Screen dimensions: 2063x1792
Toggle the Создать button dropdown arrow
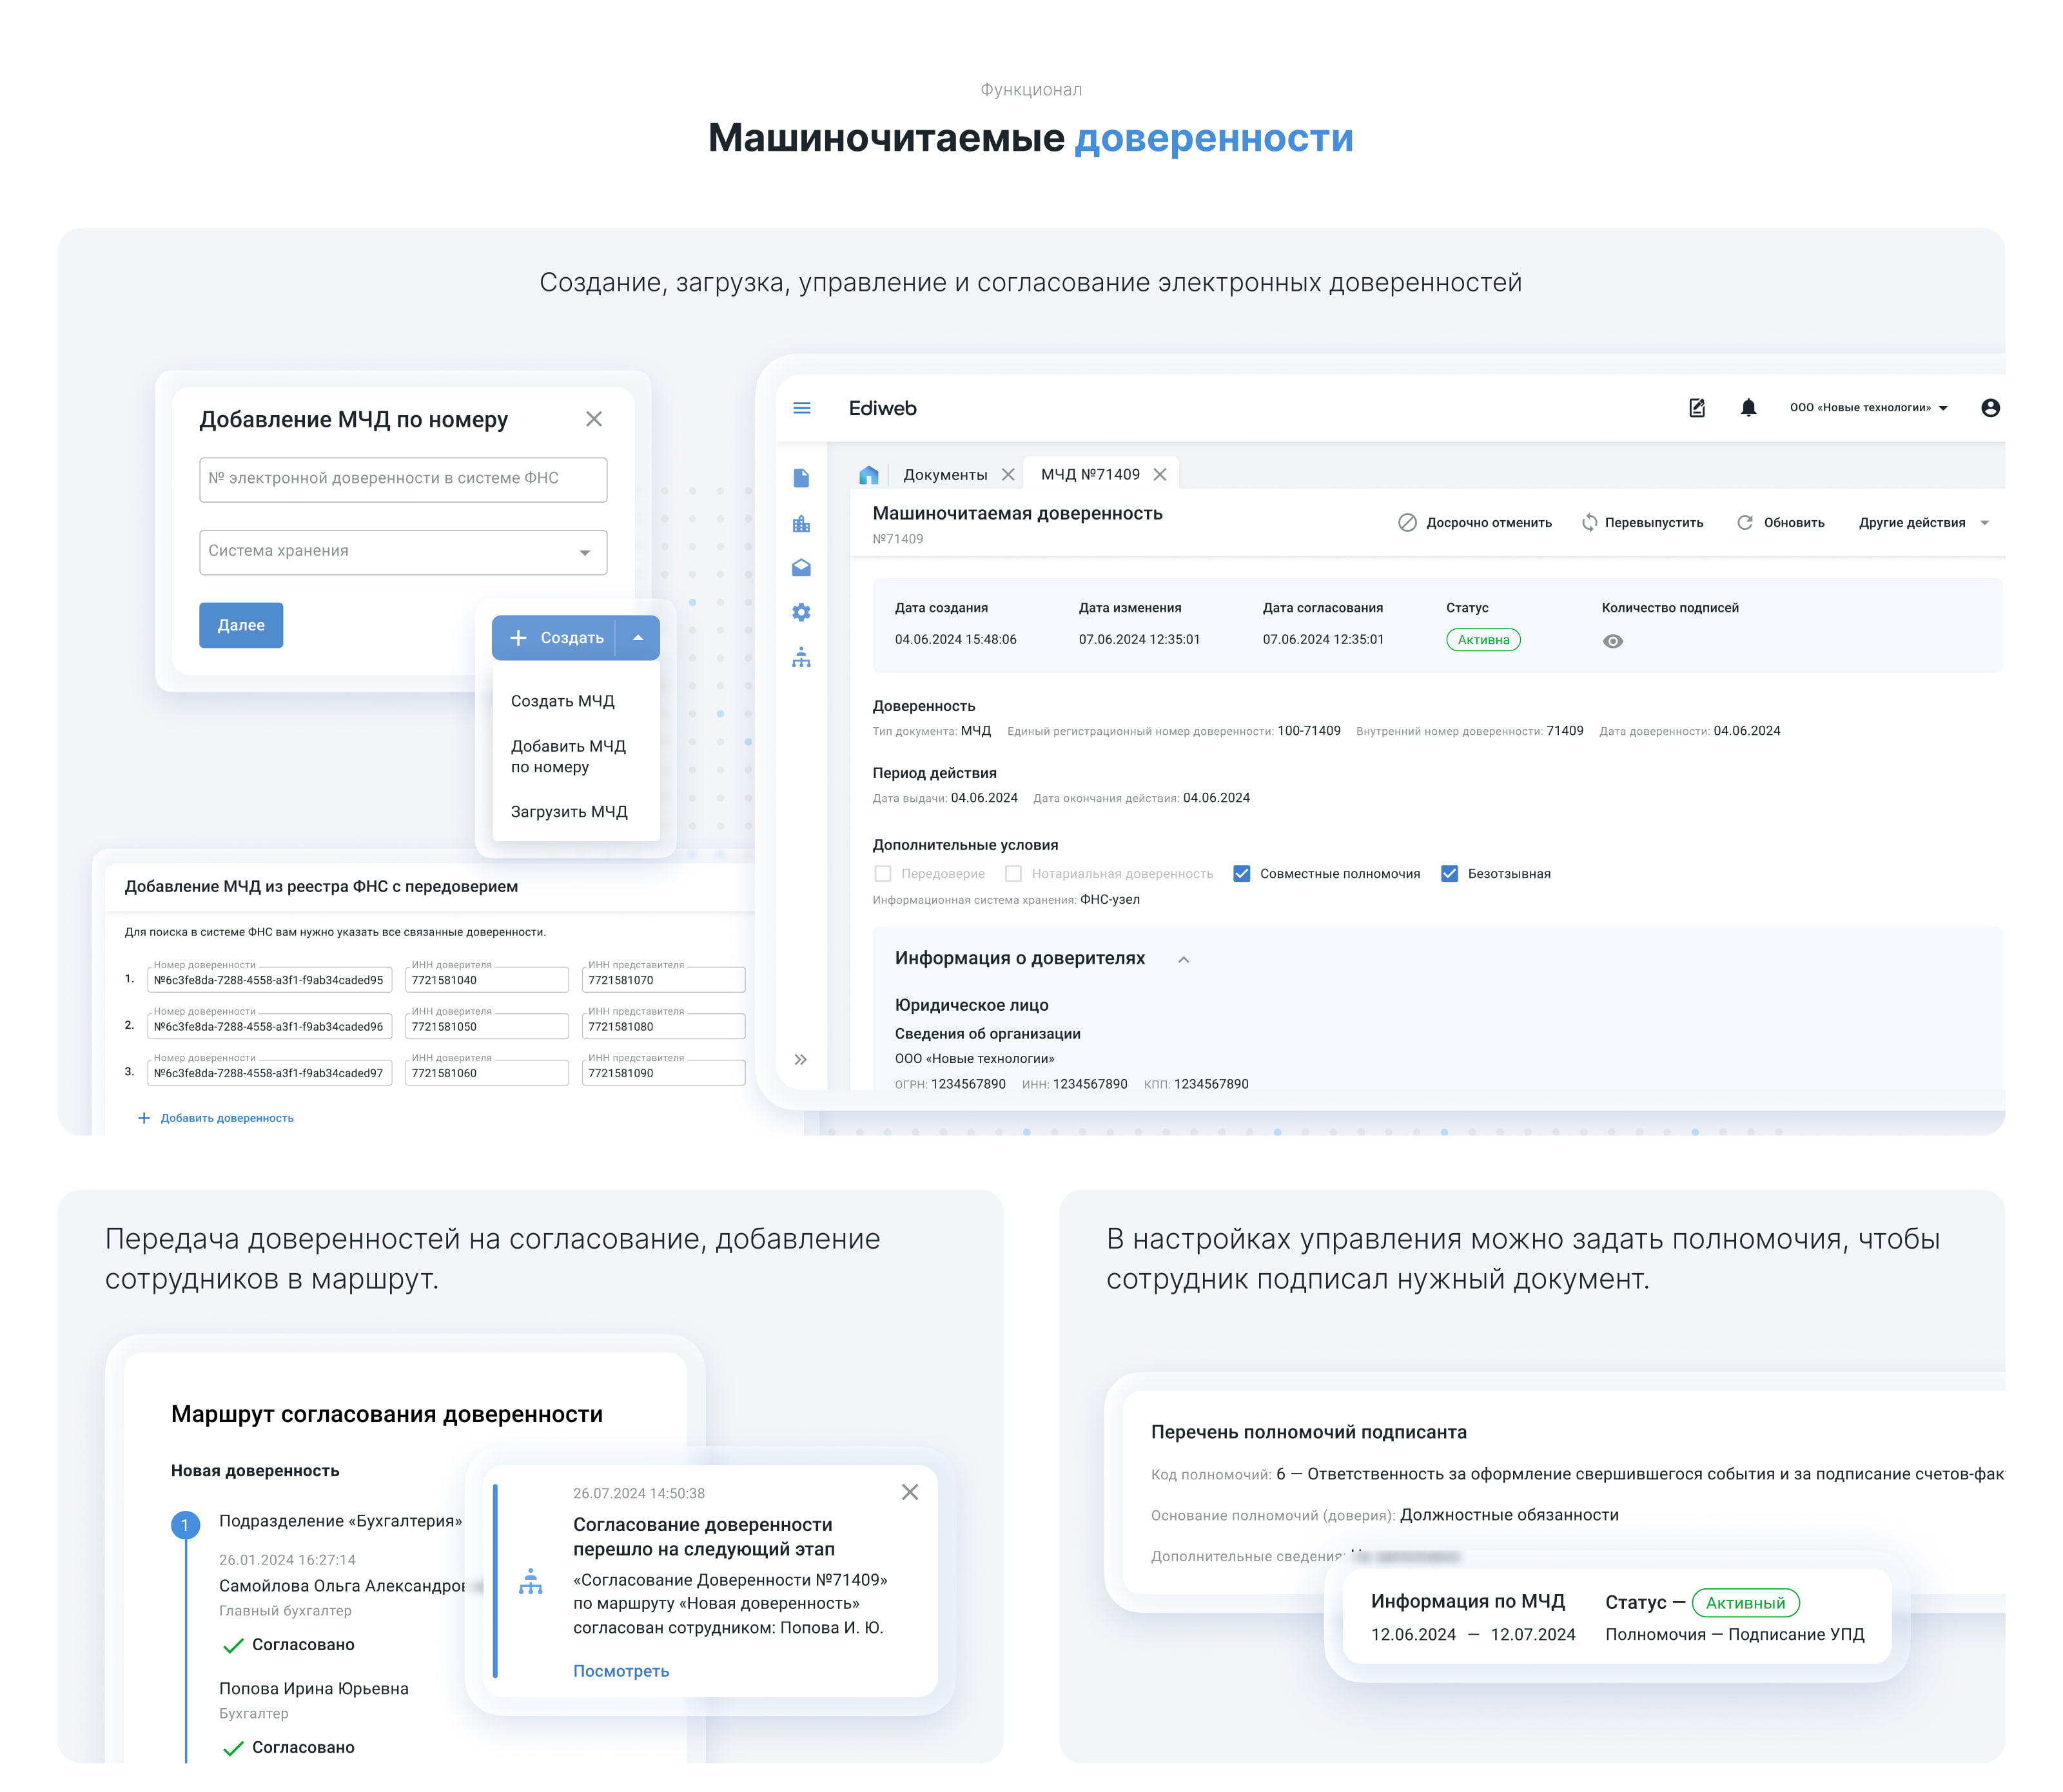click(638, 638)
